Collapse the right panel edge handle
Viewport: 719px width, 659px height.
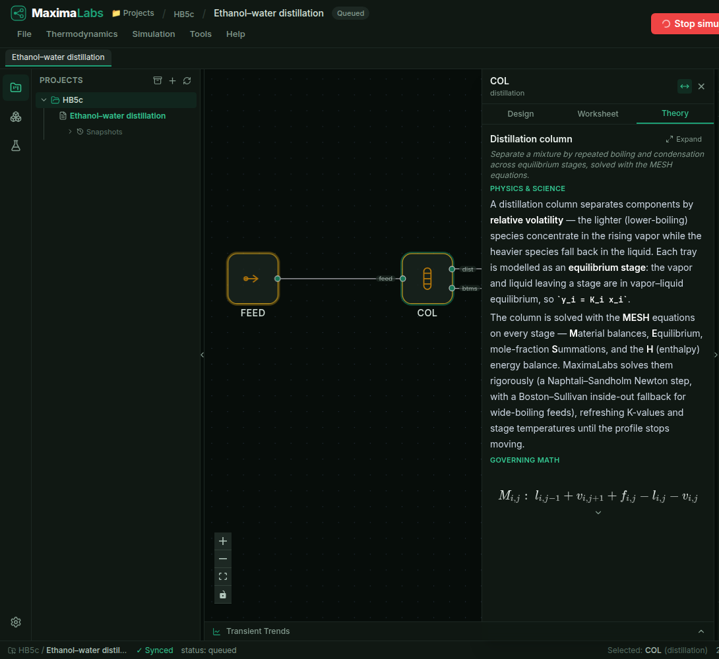(716, 355)
